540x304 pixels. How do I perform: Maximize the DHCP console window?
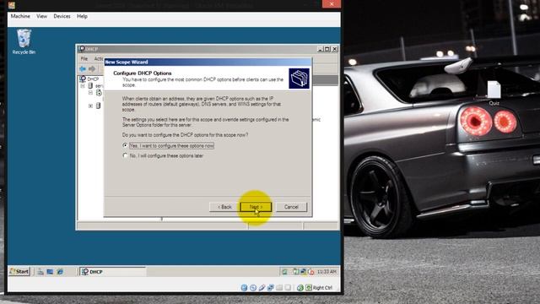tap(327, 49)
